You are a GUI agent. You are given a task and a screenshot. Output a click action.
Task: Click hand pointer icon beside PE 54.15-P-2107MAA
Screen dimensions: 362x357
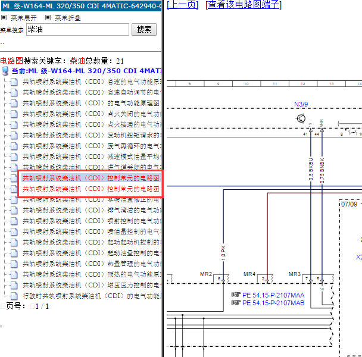pyautogui.click(x=236, y=295)
